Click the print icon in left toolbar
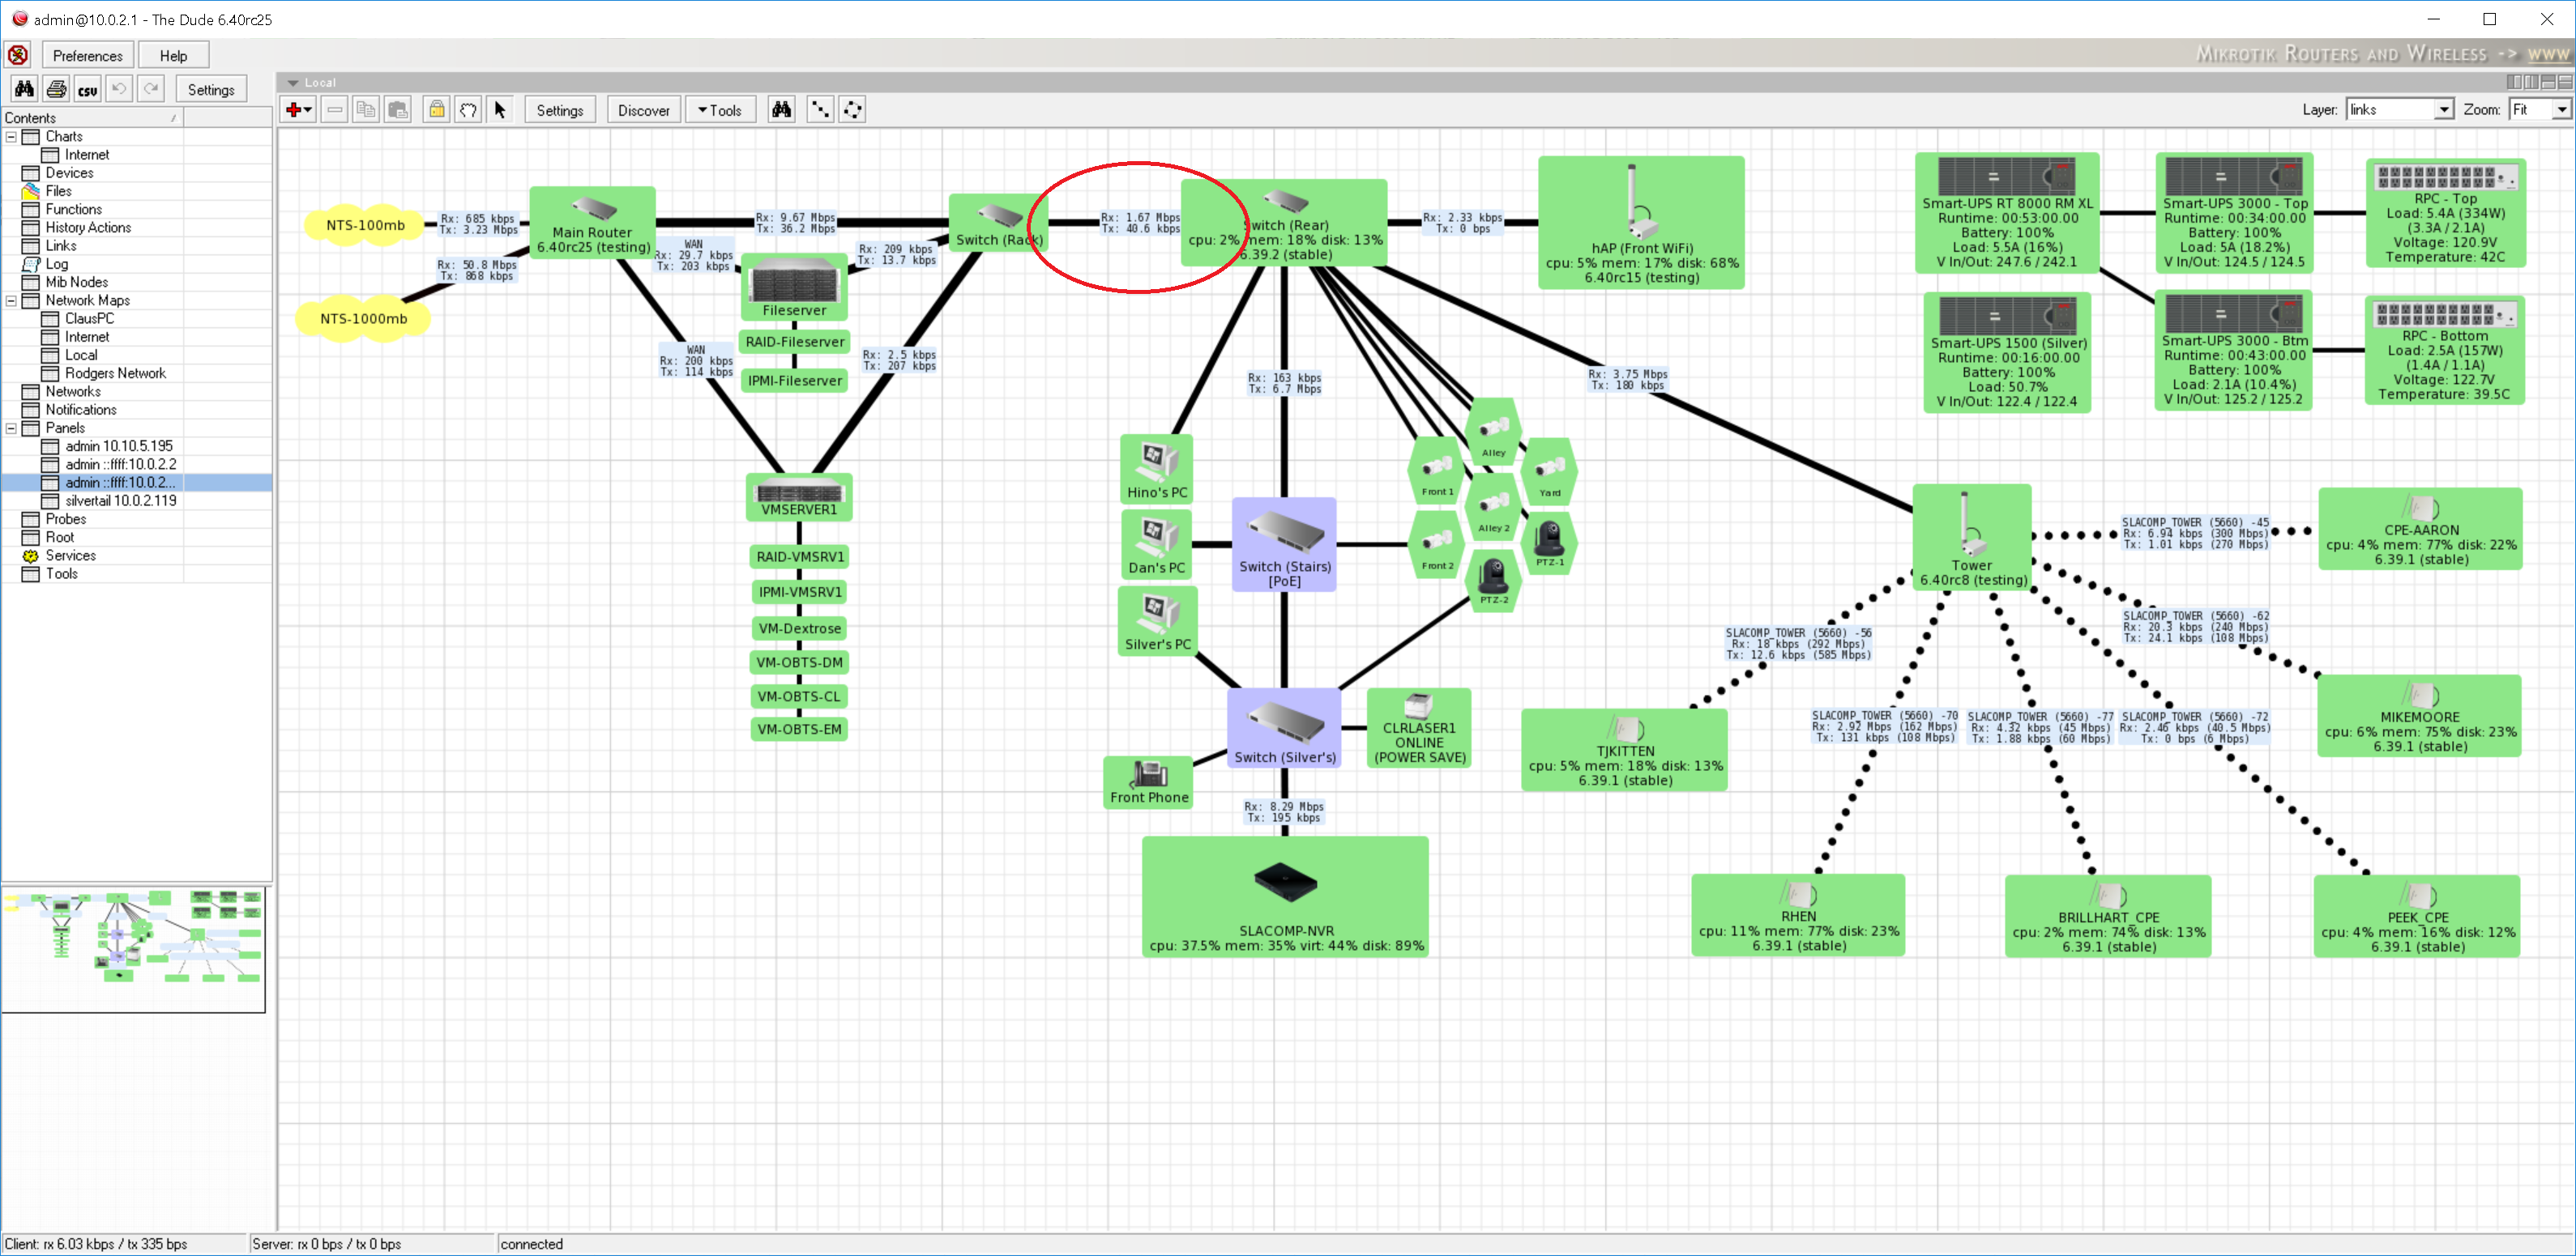Image resolution: width=2576 pixels, height=1256 pixels. click(x=56, y=89)
